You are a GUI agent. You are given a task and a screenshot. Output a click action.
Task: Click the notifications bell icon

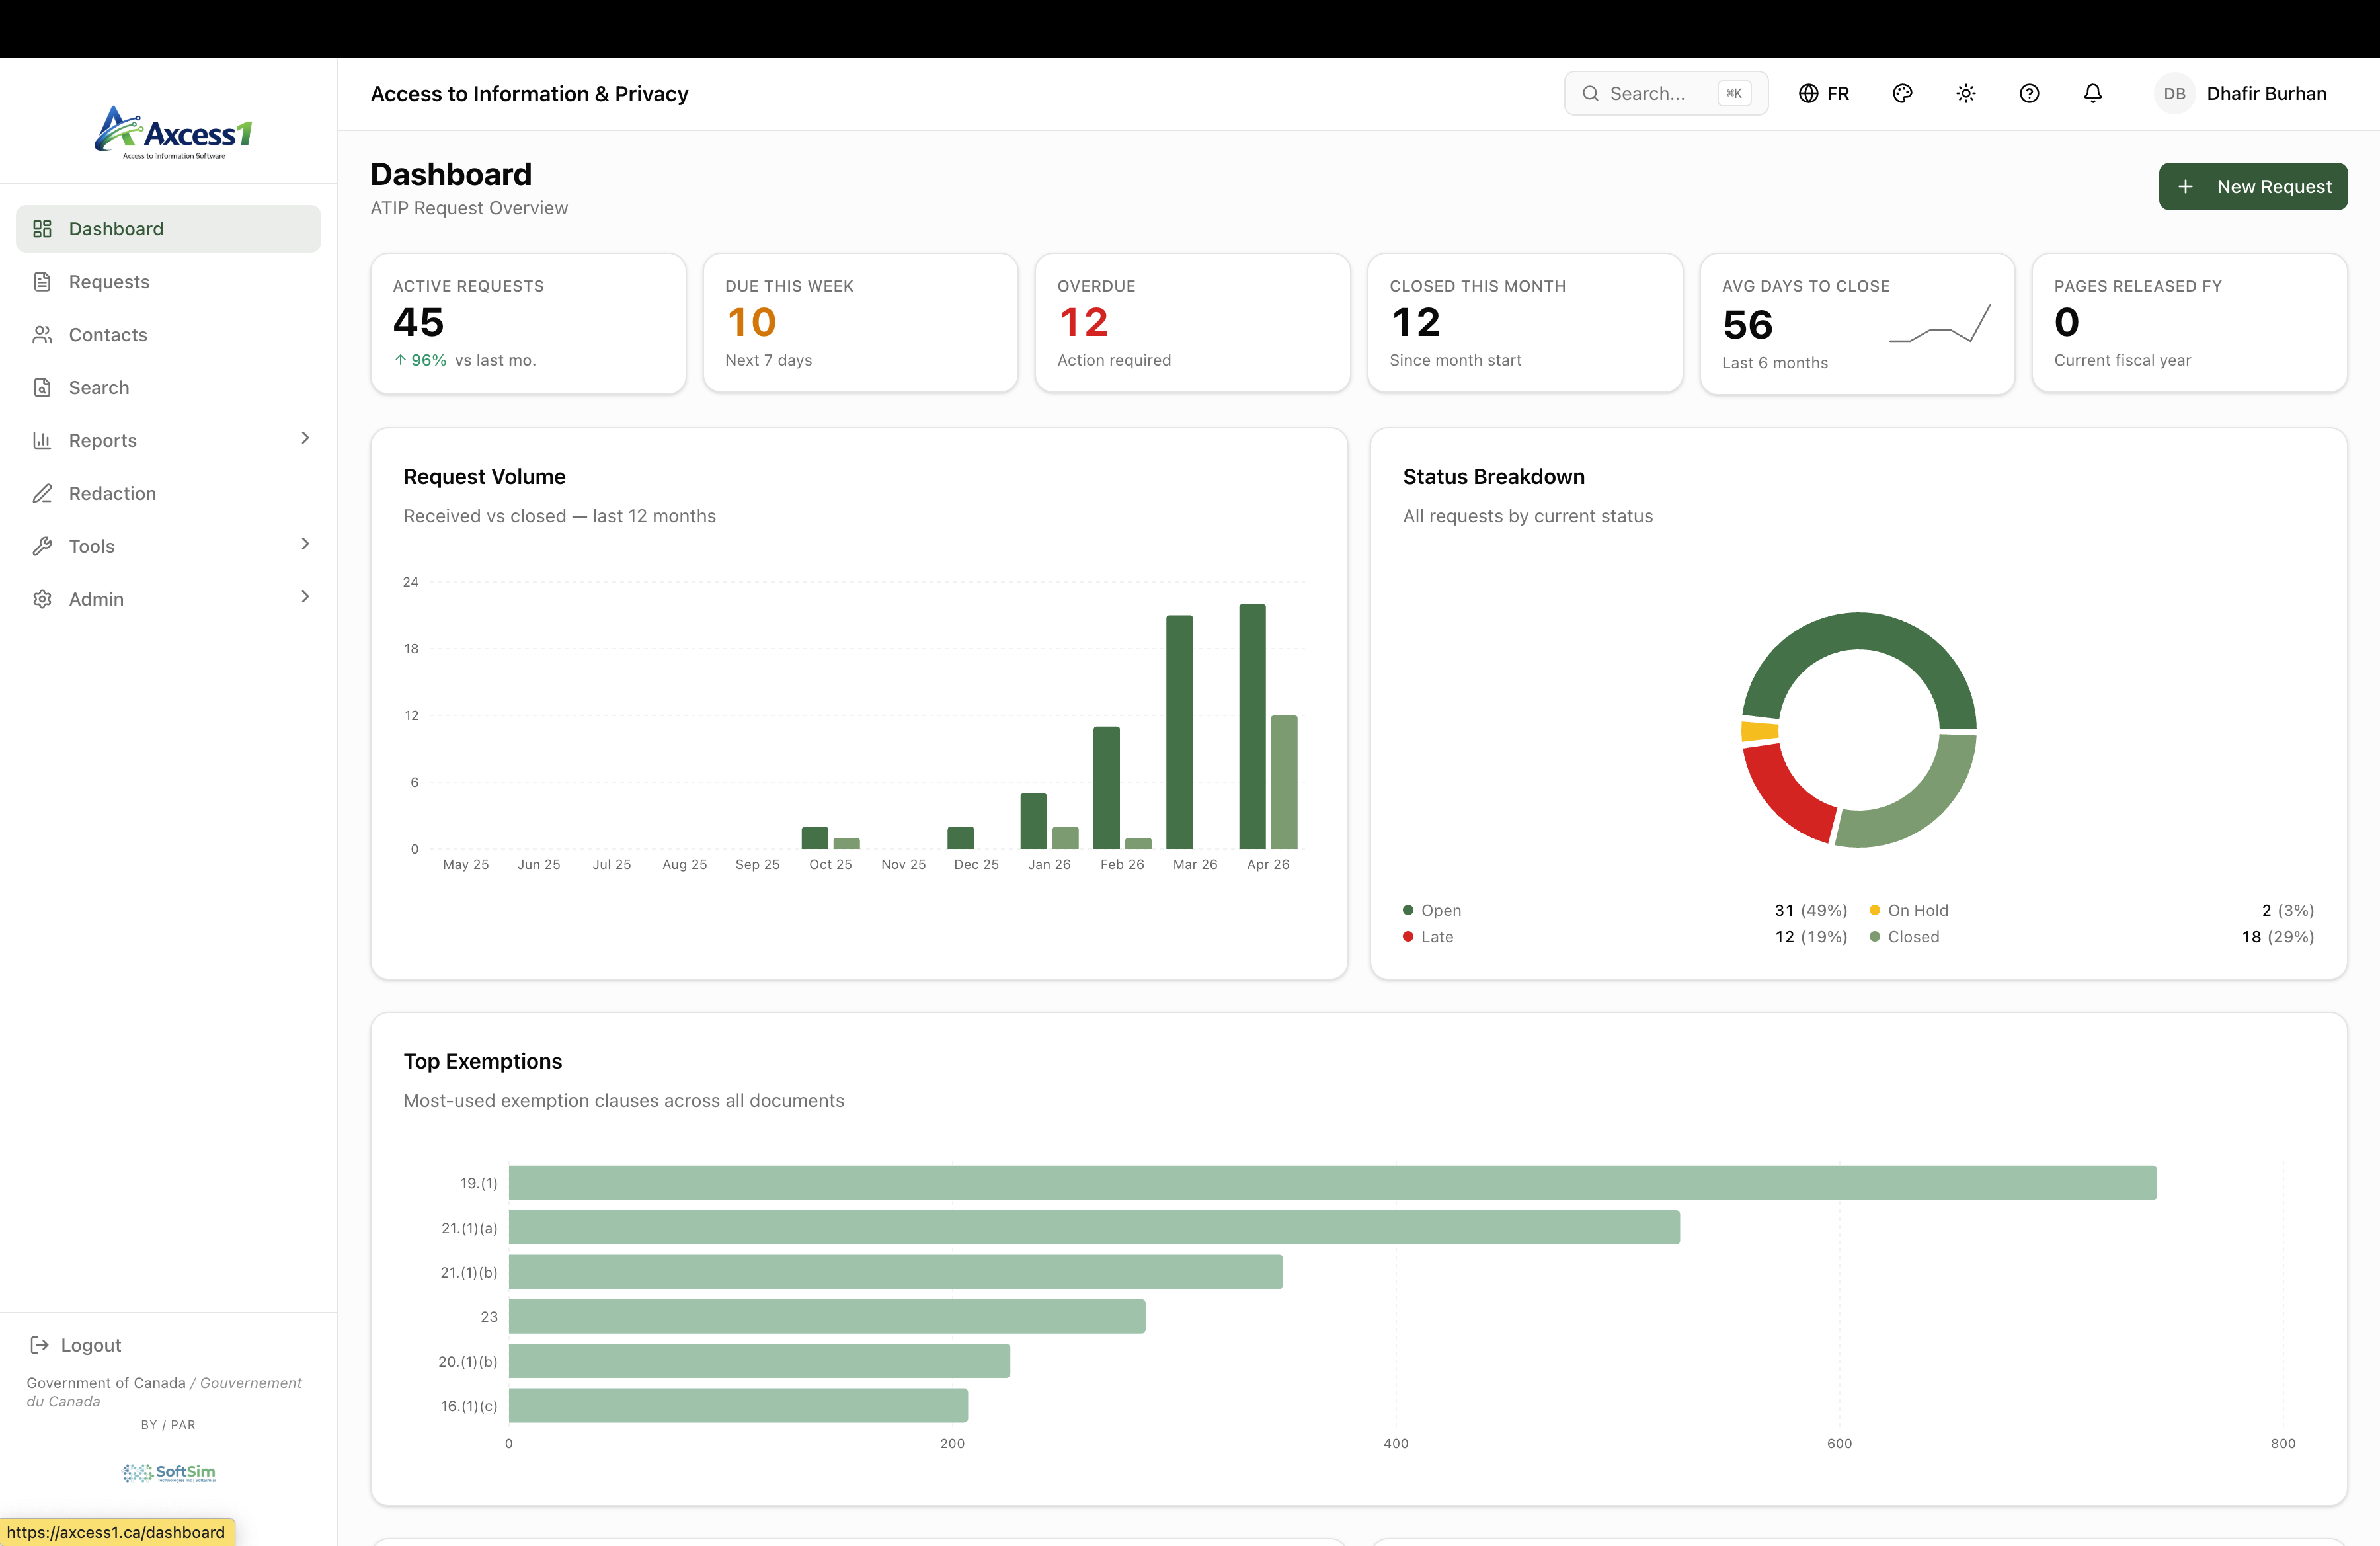[2092, 93]
